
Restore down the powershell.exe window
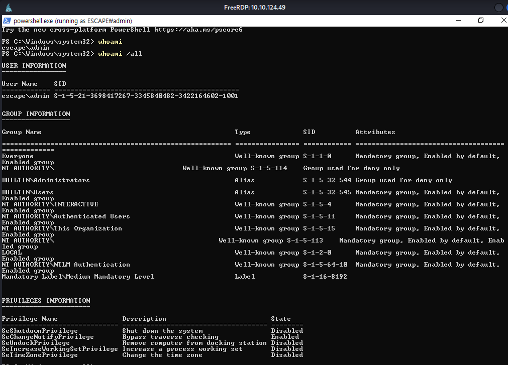[481, 21]
